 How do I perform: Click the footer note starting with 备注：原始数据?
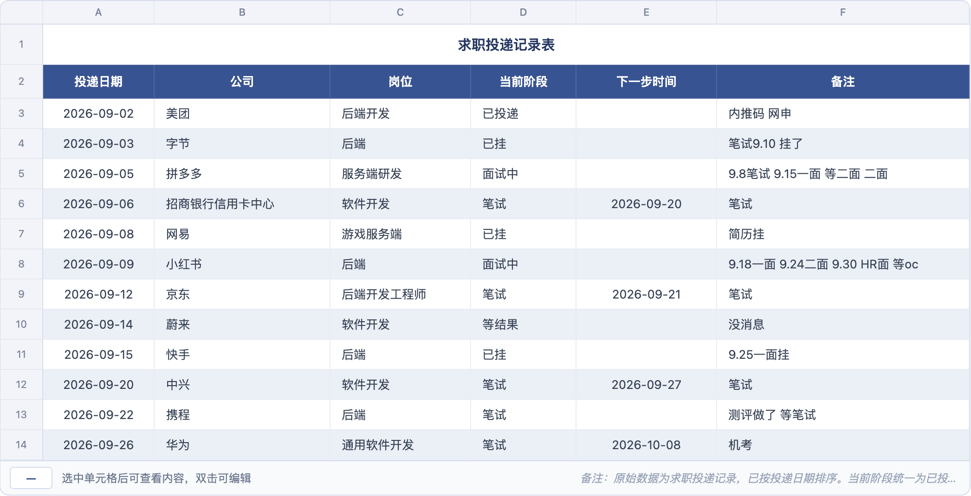(x=768, y=478)
